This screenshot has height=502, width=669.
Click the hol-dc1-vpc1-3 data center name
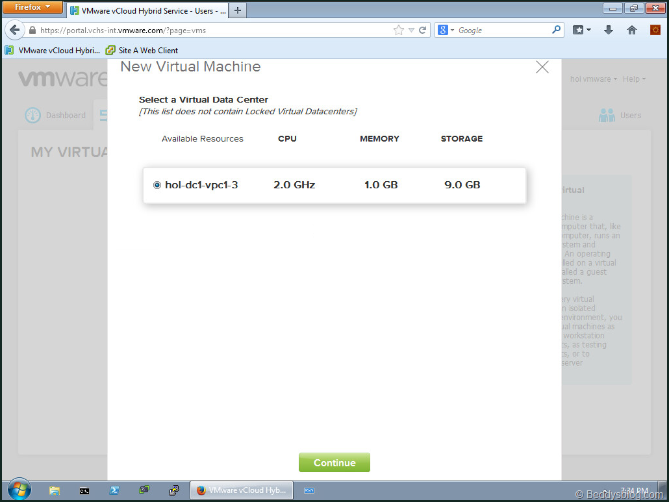201,184
